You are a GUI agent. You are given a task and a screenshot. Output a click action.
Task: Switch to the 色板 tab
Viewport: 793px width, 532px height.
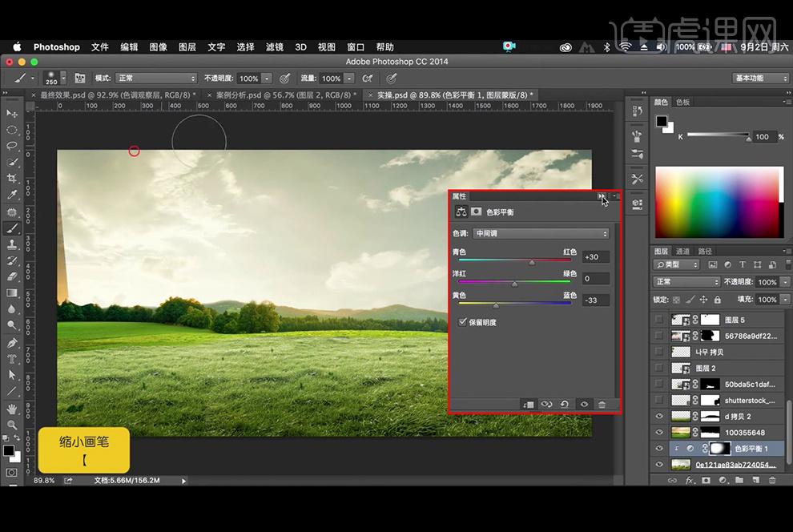[x=682, y=102]
